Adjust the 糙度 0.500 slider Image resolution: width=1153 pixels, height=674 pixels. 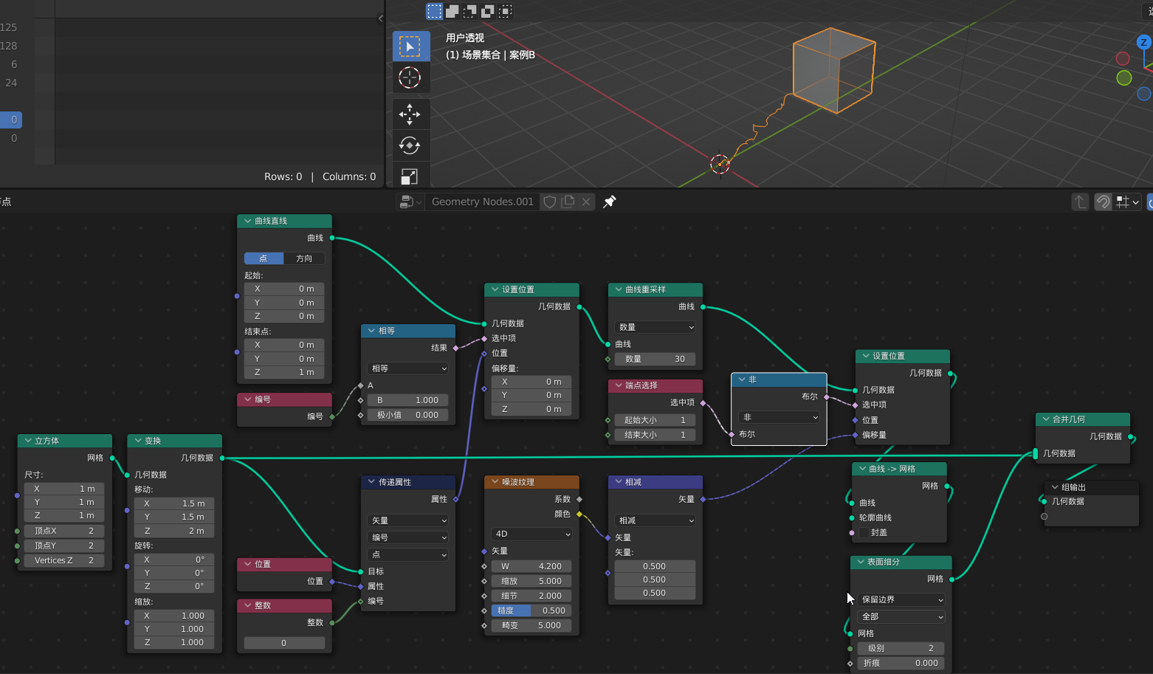tap(531, 611)
